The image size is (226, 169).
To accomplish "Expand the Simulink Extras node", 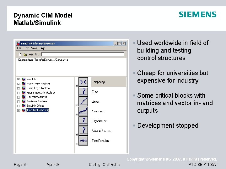I will 18,106.
